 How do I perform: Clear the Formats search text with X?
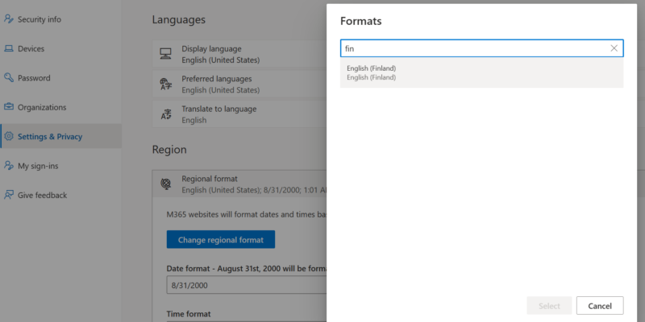tap(614, 48)
